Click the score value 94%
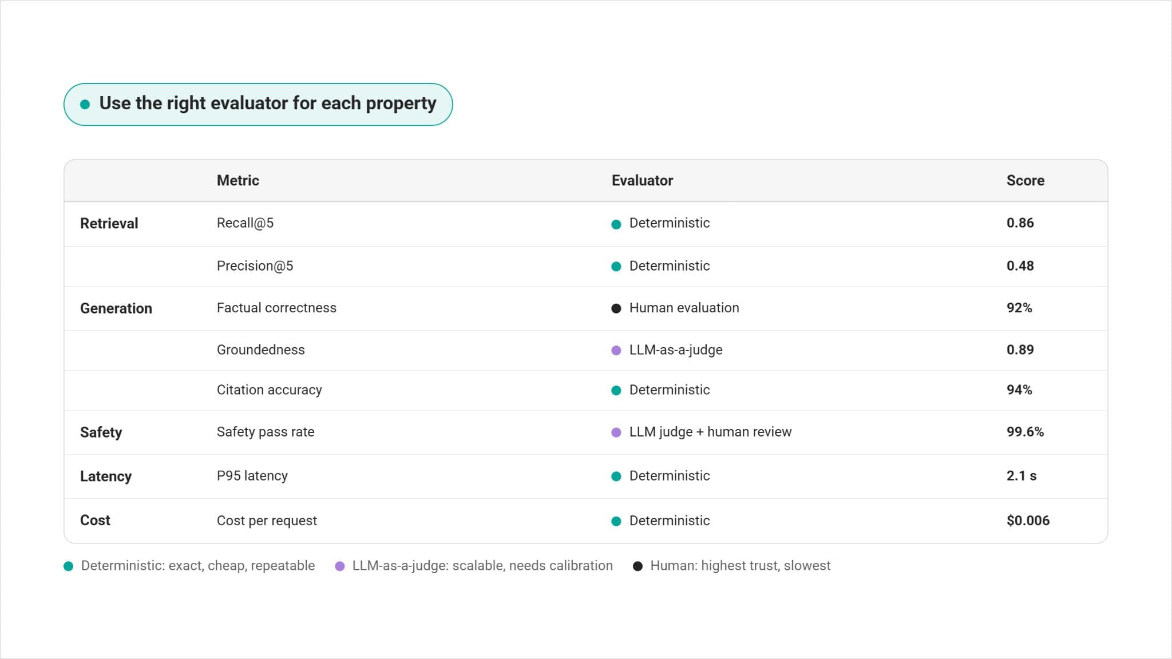This screenshot has height=659, width=1172. [x=1019, y=390]
